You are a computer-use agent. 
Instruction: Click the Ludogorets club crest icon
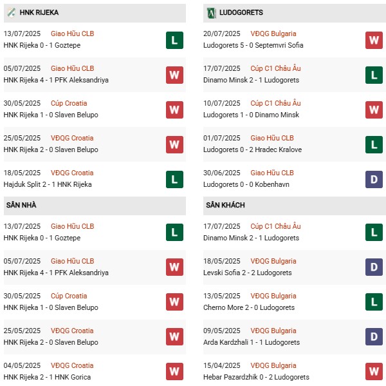point(210,12)
